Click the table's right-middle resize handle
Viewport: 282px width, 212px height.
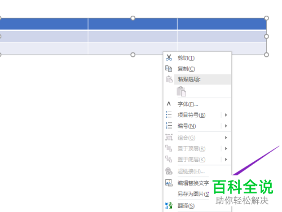tap(266, 37)
